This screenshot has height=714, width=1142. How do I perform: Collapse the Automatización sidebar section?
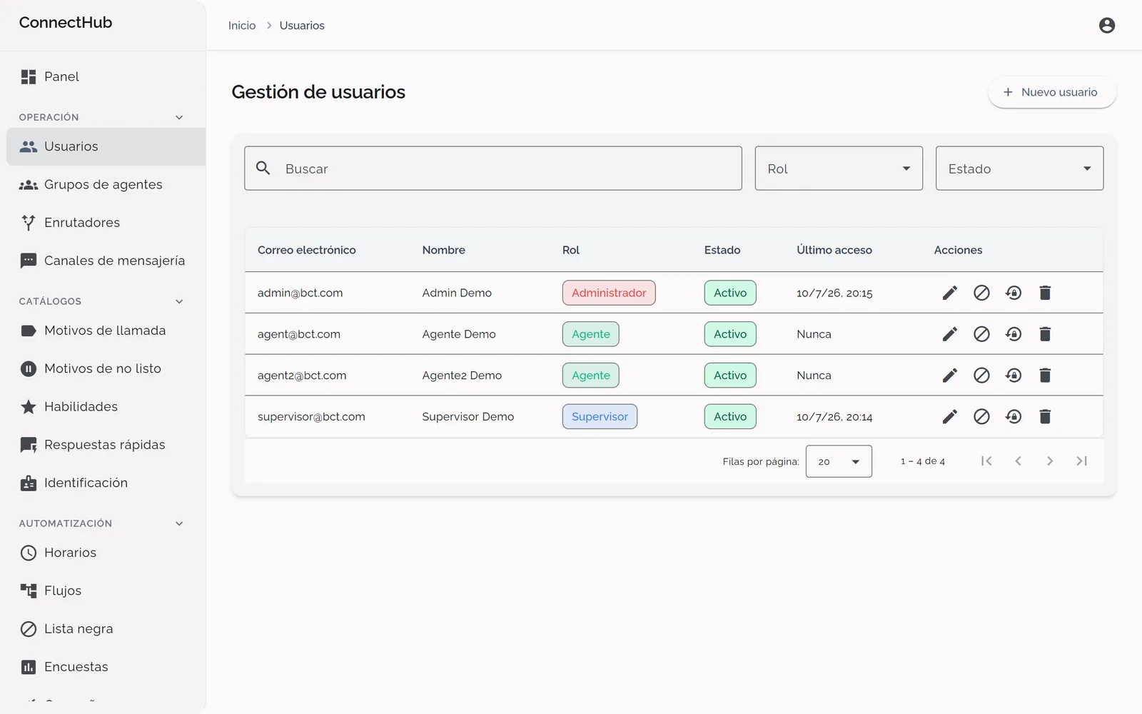click(179, 523)
